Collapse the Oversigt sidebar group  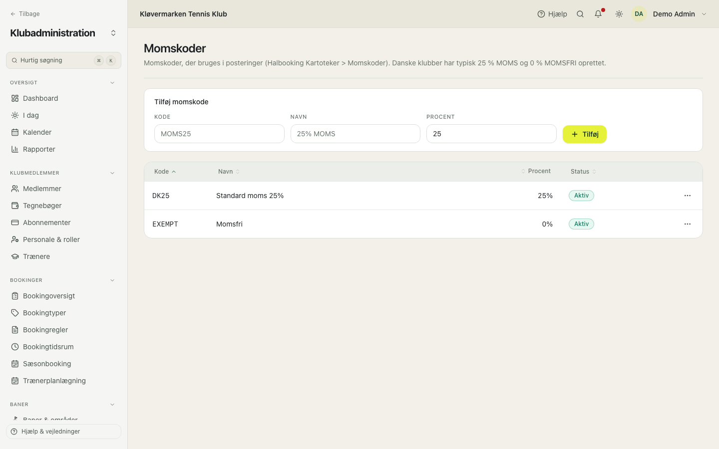(x=112, y=83)
